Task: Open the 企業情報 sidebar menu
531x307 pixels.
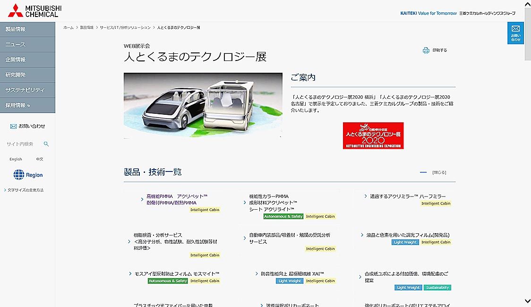Action: point(27,60)
